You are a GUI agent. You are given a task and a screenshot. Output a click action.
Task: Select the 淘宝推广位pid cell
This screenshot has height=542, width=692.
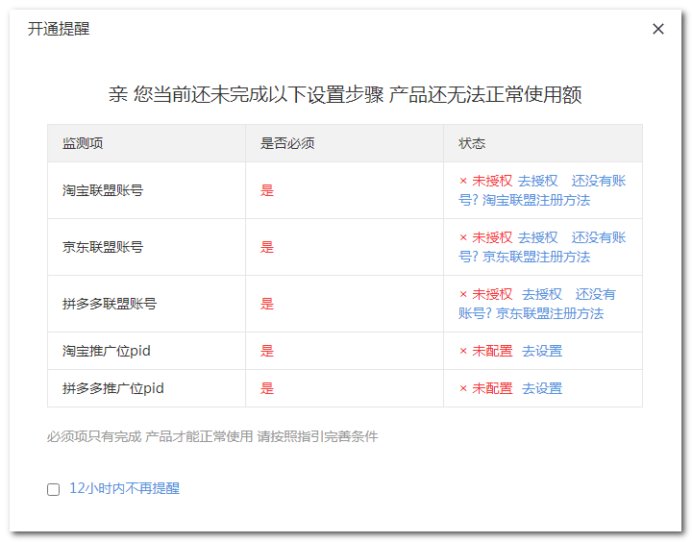146,352
